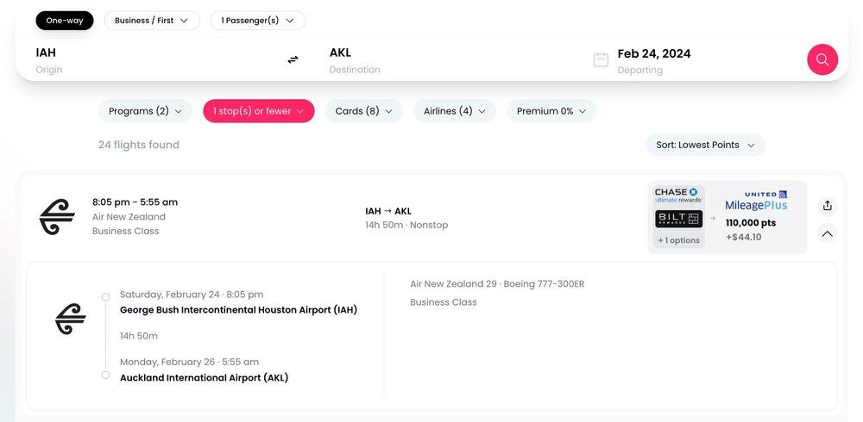The image size is (863, 422).
Task: Open the 1 Passenger(s) dropdown
Action: coord(257,21)
